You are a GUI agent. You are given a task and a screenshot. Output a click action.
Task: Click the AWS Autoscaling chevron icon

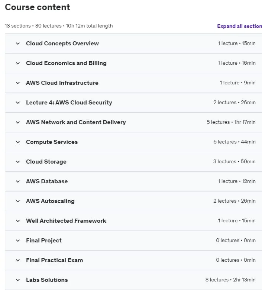[18, 201]
